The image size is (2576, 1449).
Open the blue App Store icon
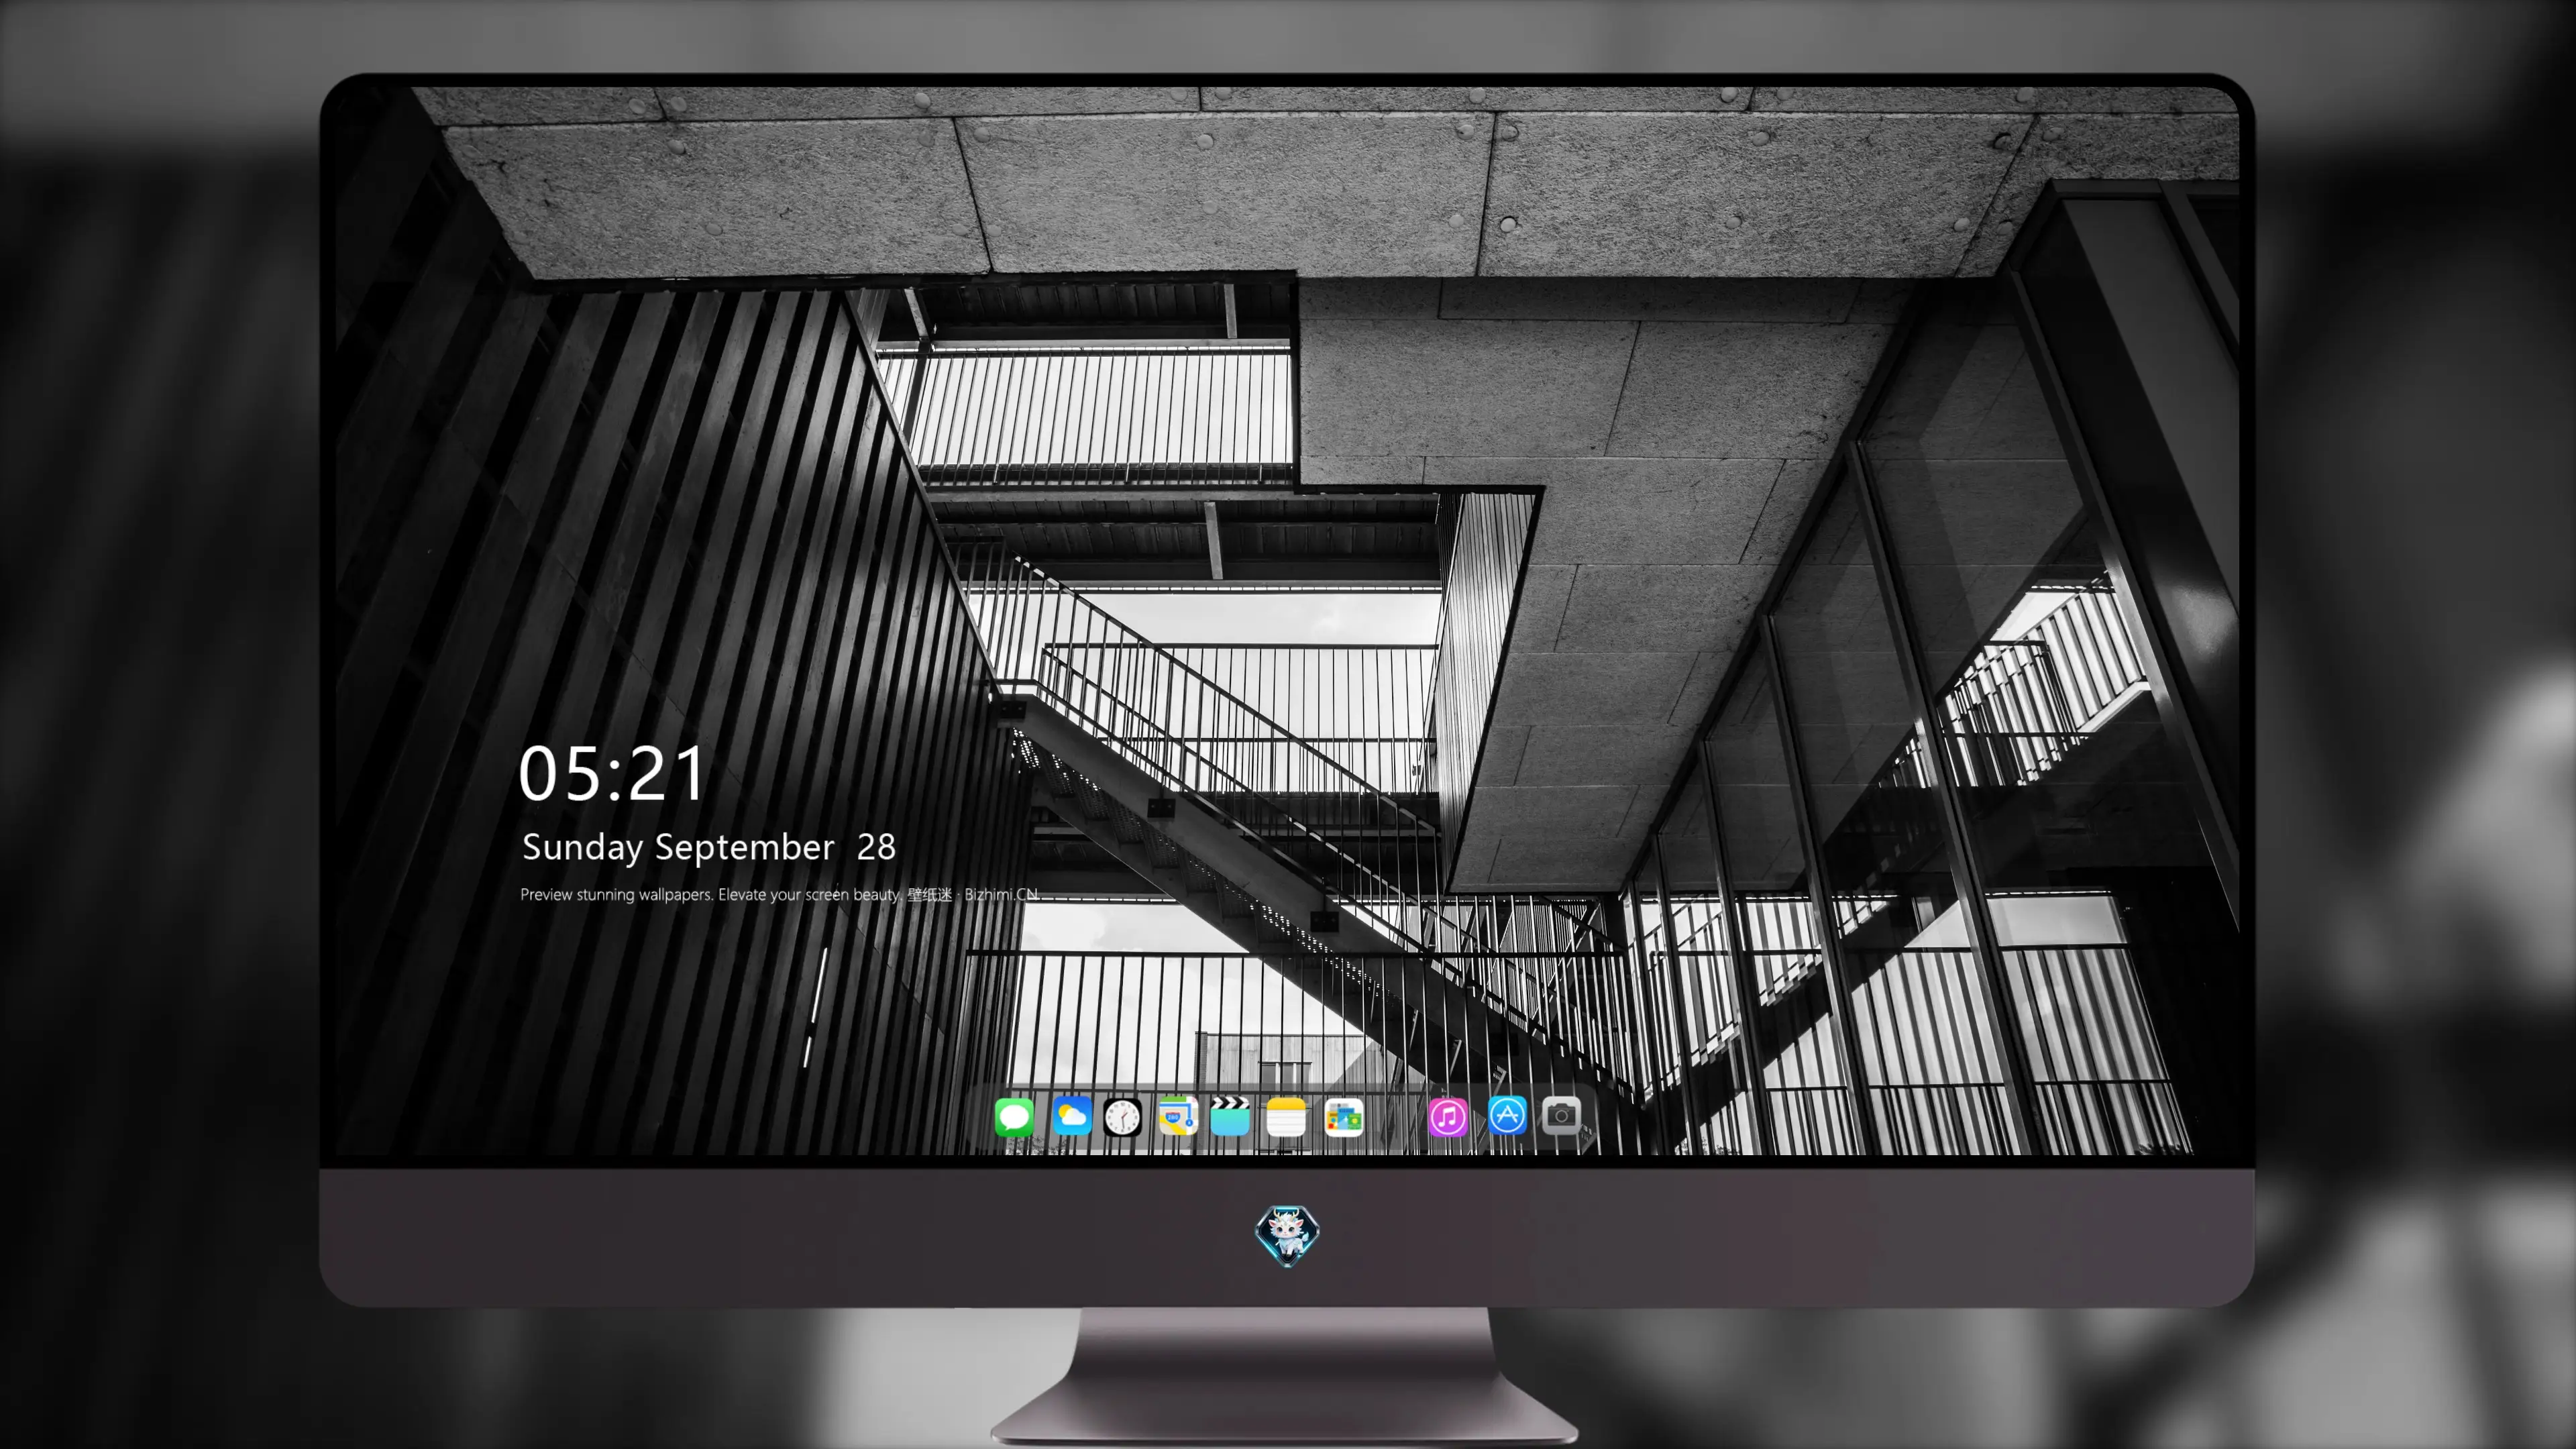coord(1507,1116)
